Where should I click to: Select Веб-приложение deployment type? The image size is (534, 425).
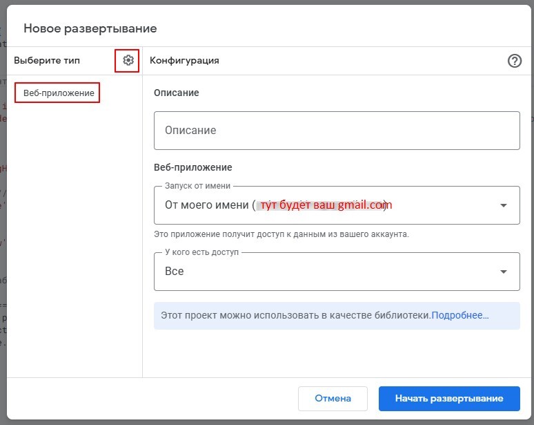(59, 93)
